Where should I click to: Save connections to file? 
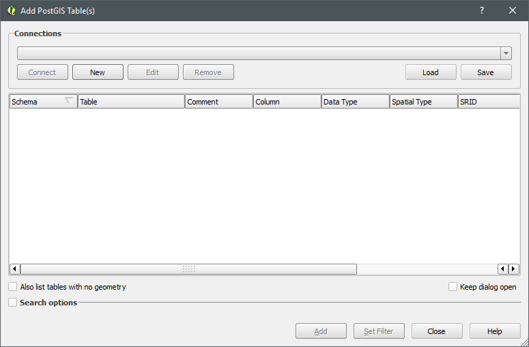(486, 72)
